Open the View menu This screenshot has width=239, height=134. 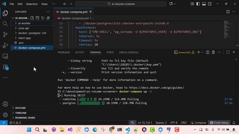pyautogui.click(x=44, y=4)
